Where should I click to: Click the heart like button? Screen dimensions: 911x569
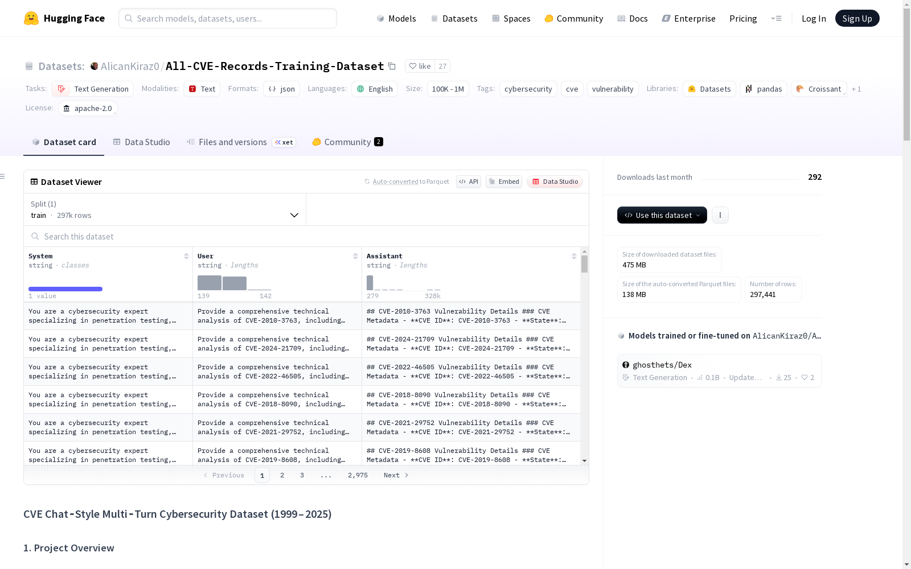pos(420,66)
